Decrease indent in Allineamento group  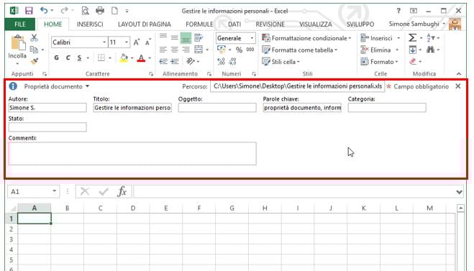(x=163, y=61)
